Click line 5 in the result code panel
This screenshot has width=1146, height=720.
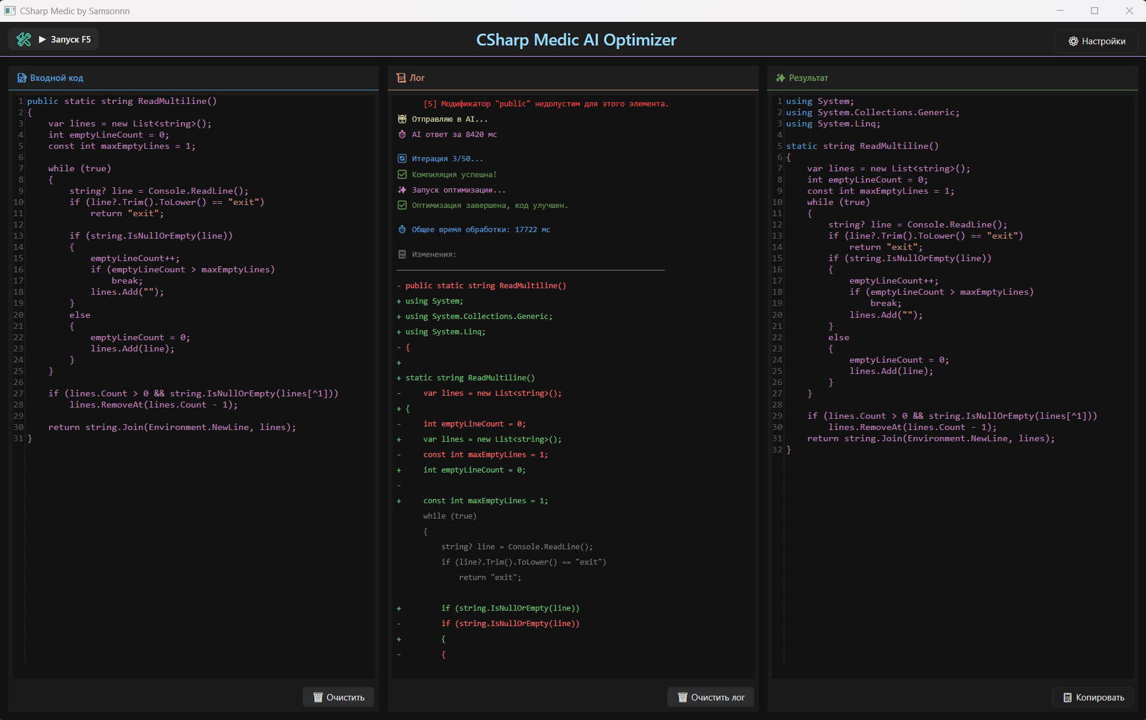tap(862, 146)
